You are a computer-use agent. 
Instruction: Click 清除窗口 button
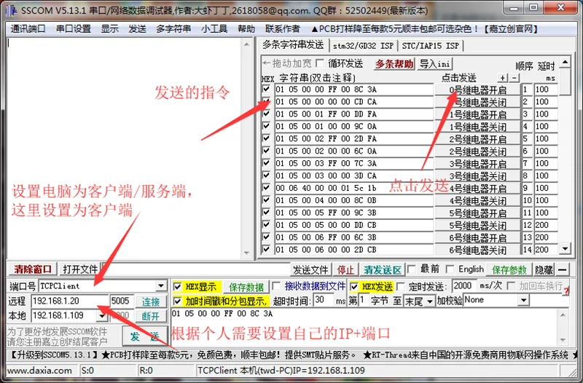(x=32, y=269)
